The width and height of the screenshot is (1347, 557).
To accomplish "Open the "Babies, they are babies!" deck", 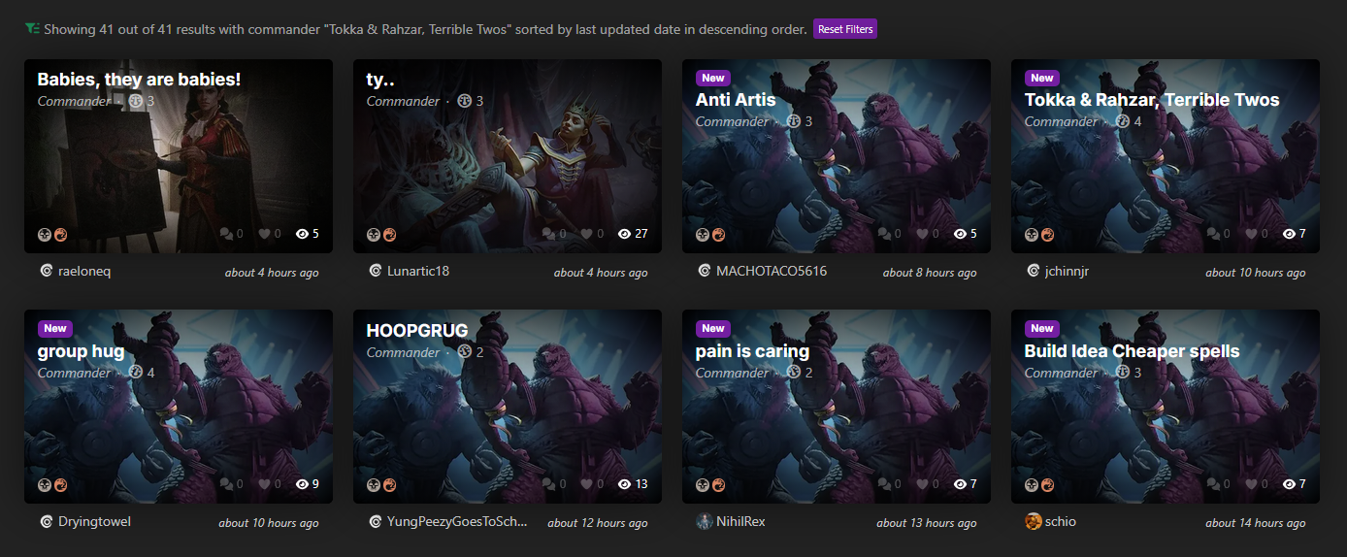I will click(x=139, y=80).
